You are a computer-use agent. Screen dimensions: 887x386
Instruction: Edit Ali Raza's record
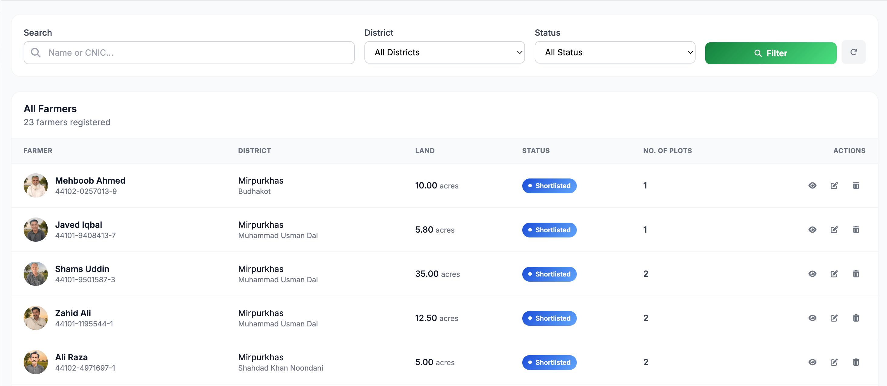pos(834,362)
